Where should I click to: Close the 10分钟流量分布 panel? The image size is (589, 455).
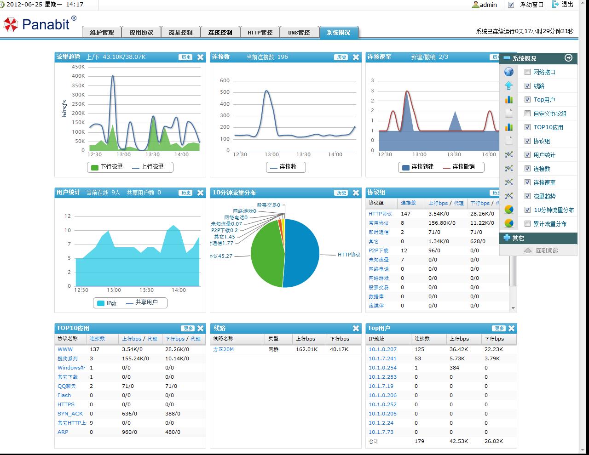(x=356, y=193)
